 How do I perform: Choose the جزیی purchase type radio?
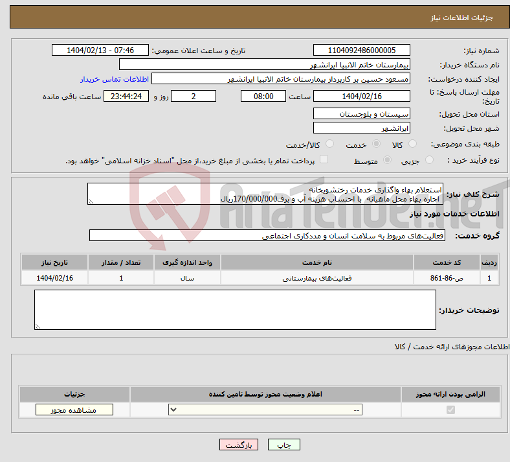429,159
